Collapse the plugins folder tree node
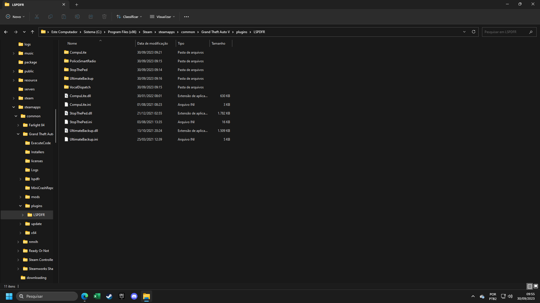540x303 pixels. [21, 206]
